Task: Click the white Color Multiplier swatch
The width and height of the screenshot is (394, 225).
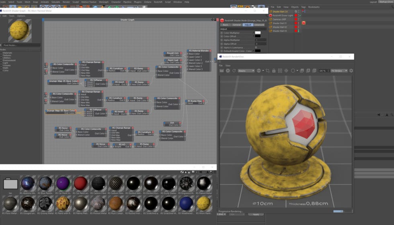Action: tap(258, 33)
